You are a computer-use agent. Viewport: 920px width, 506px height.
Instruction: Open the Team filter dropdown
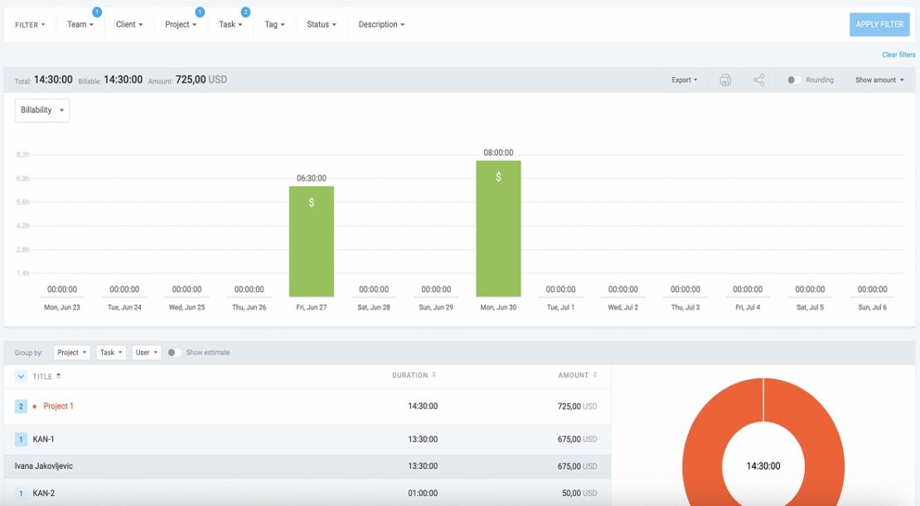click(80, 25)
